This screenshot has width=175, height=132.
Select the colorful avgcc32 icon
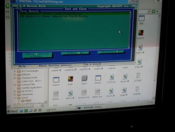[141, 33]
